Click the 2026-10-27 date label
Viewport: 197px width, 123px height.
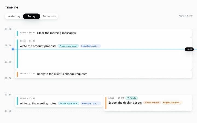[185, 16]
